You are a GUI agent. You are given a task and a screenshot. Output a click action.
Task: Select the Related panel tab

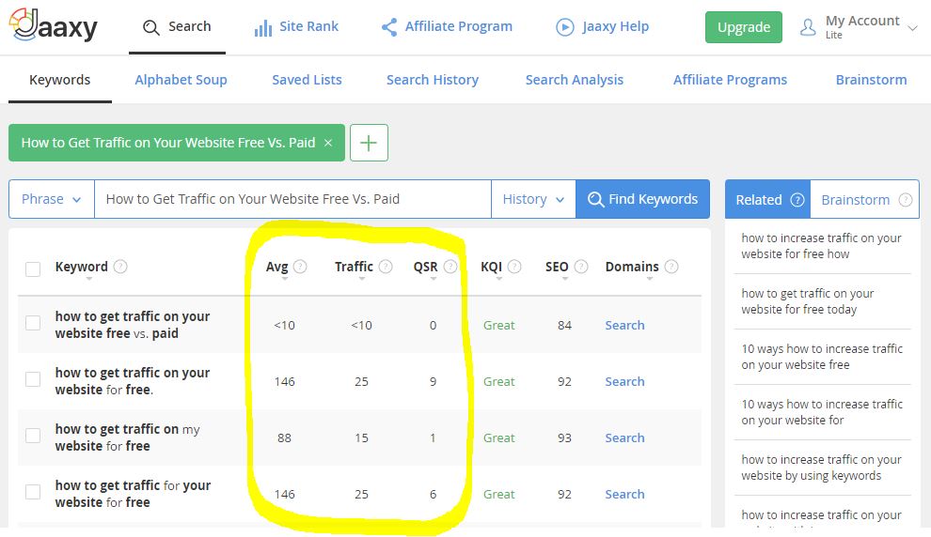tap(767, 200)
